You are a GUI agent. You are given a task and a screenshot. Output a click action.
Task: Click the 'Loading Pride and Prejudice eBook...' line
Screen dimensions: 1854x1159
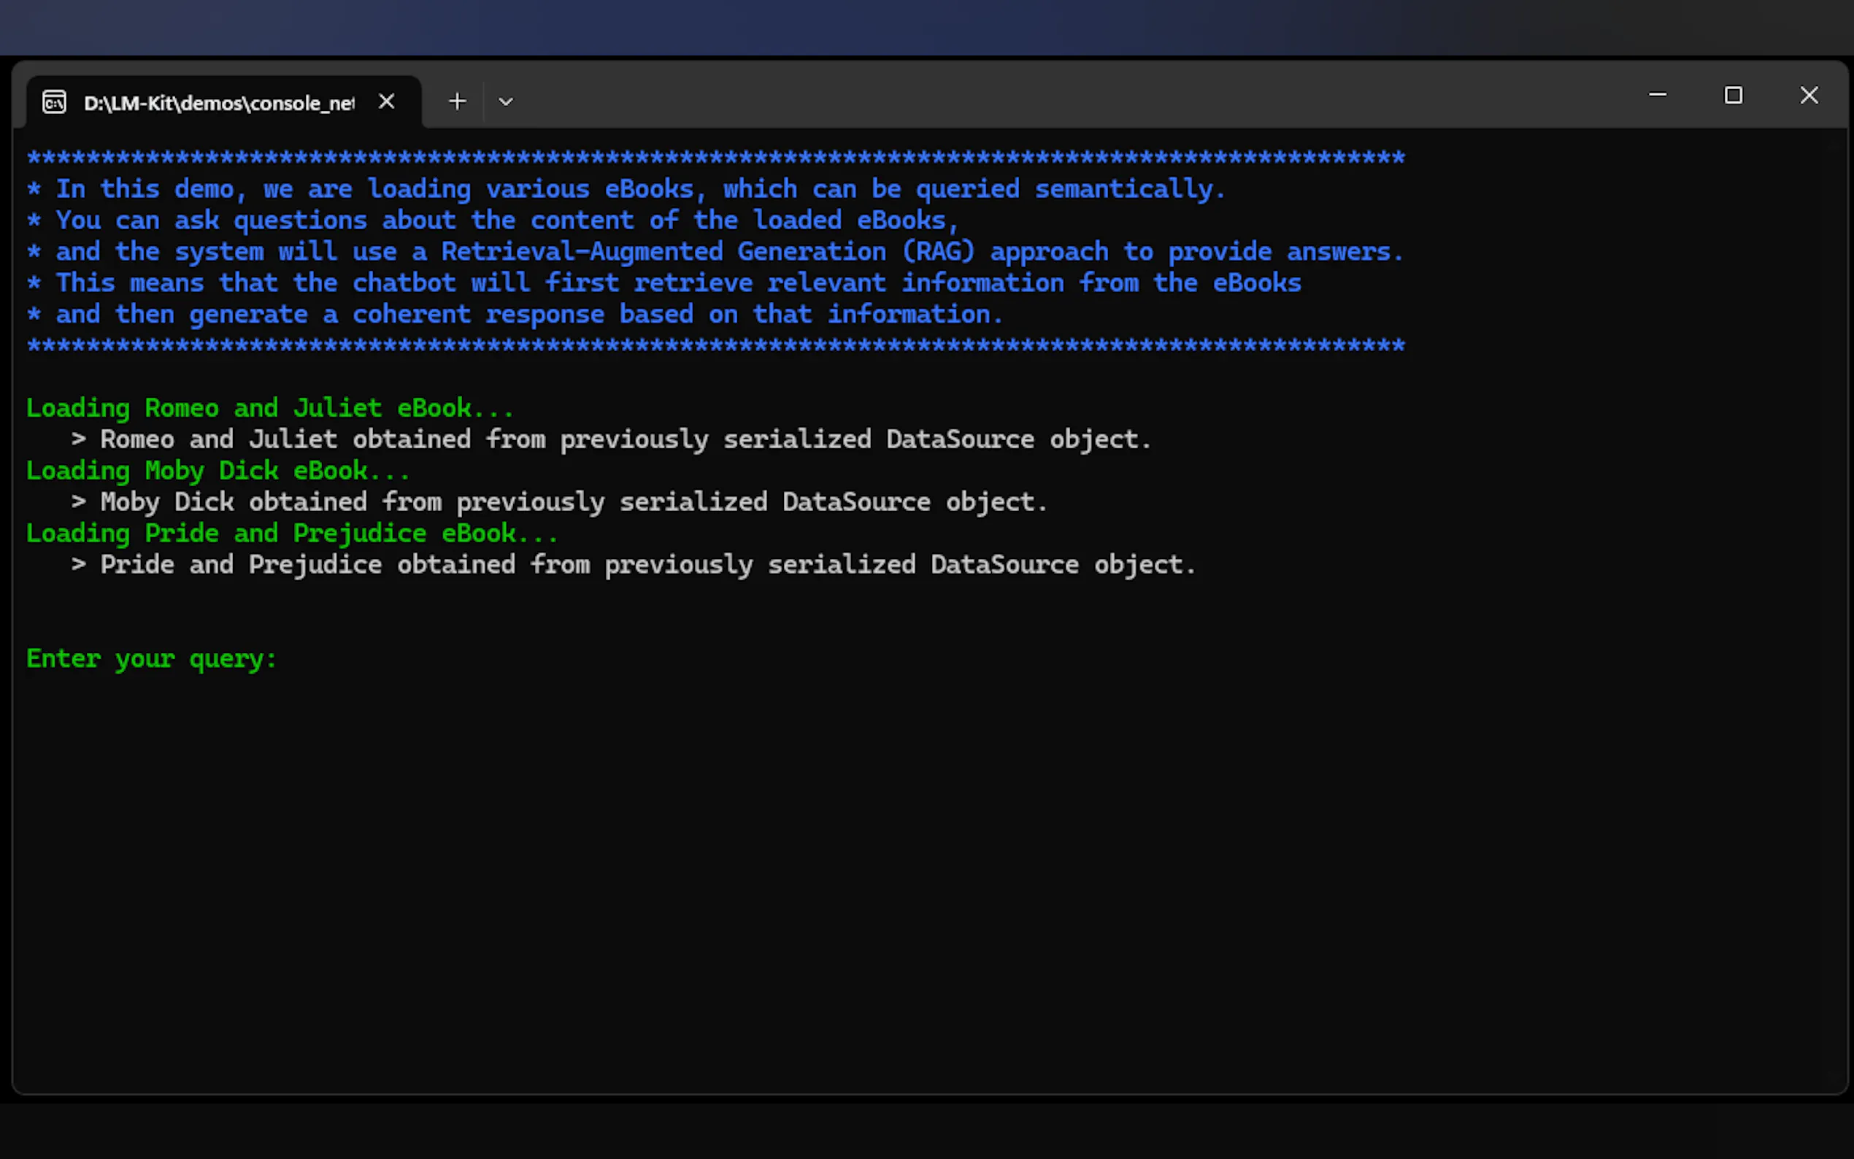point(291,534)
